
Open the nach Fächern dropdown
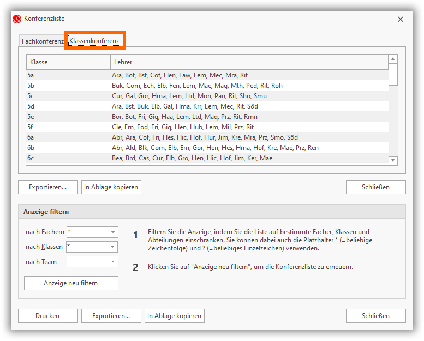pyautogui.click(x=113, y=232)
